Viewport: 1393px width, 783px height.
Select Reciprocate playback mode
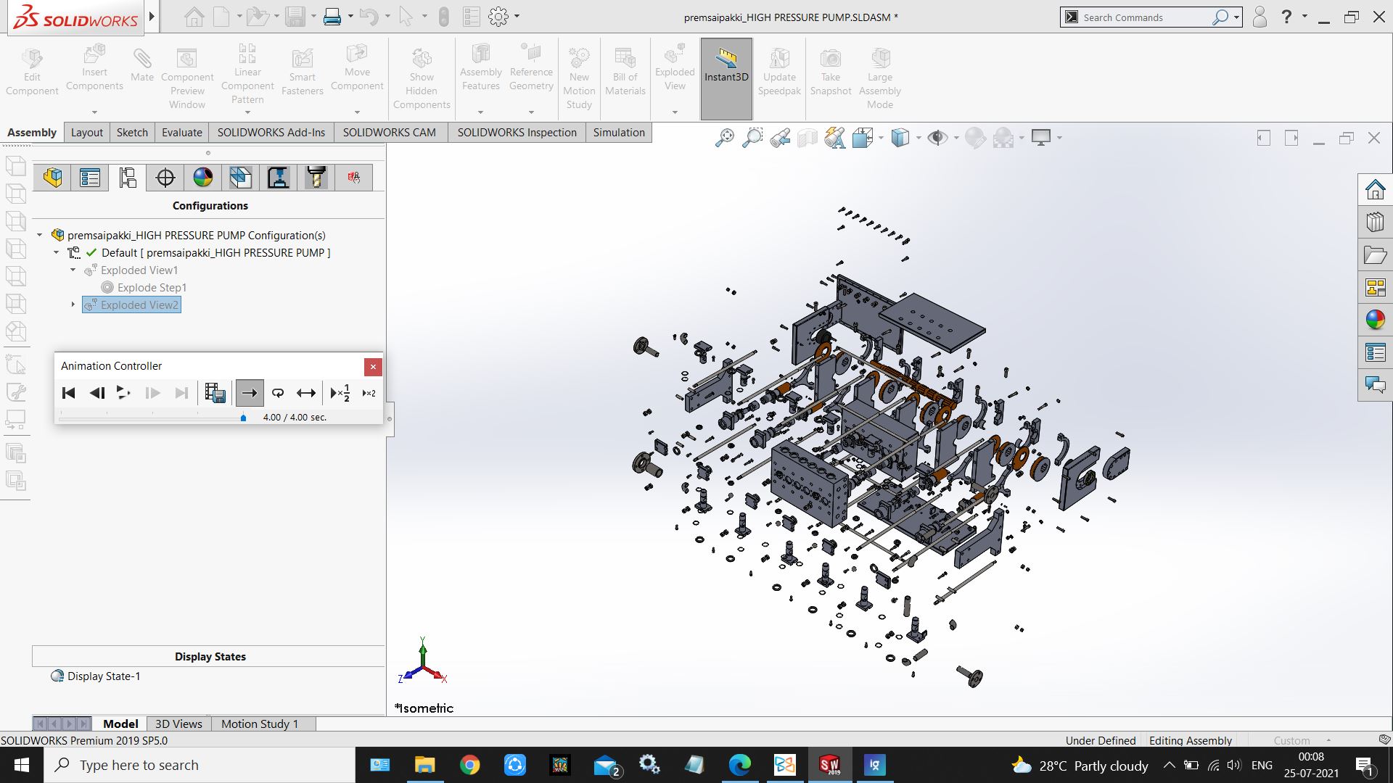(306, 393)
